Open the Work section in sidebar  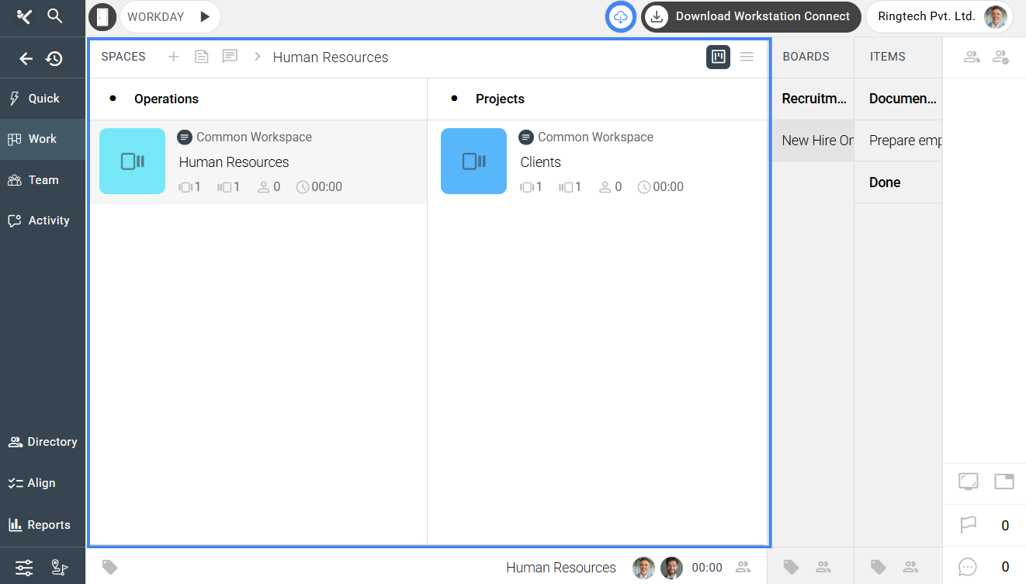pos(43,139)
